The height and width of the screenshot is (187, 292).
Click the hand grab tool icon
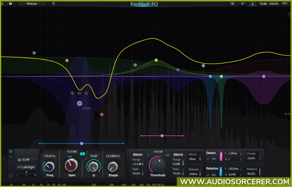(54, 4)
